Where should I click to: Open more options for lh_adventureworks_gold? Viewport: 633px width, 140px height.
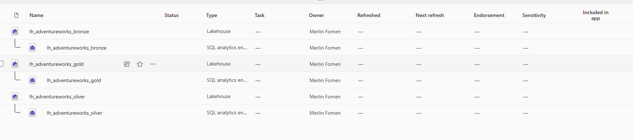click(153, 64)
